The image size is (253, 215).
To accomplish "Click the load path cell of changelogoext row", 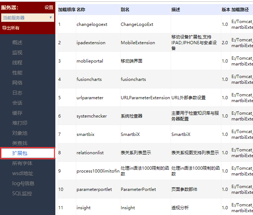I will [242, 24].
